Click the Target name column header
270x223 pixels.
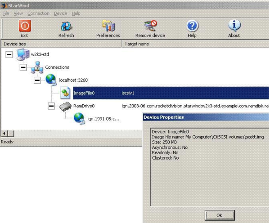[x=195, y=44]
